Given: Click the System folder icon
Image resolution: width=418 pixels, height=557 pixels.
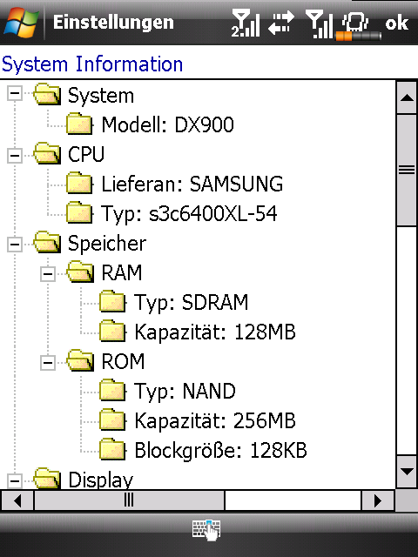Looking at the screenshot, I should coord(47,95).
